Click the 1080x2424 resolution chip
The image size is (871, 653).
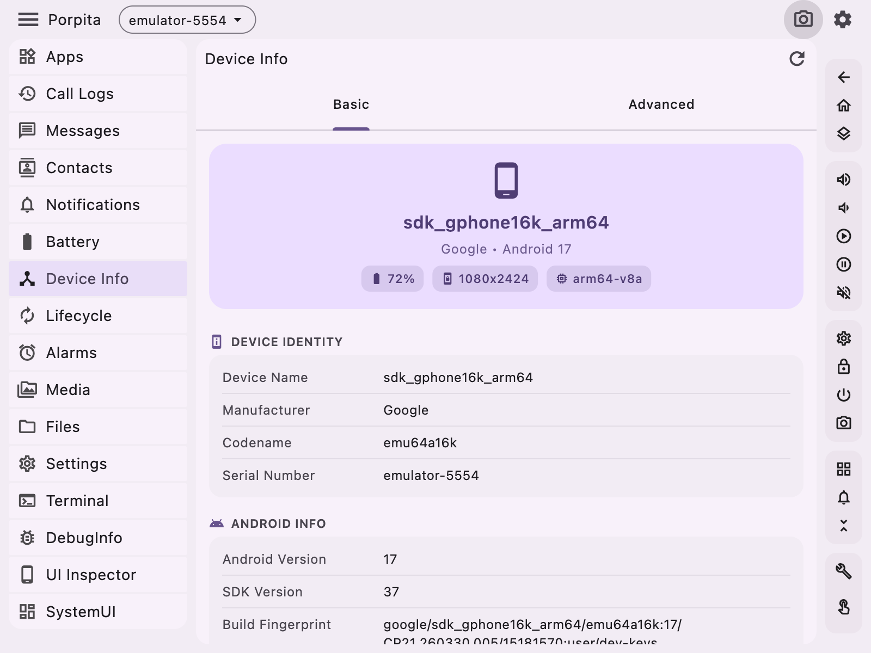click(485, 279)
